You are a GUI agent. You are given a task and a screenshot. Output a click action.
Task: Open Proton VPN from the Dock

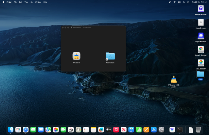tap(172, 130)
